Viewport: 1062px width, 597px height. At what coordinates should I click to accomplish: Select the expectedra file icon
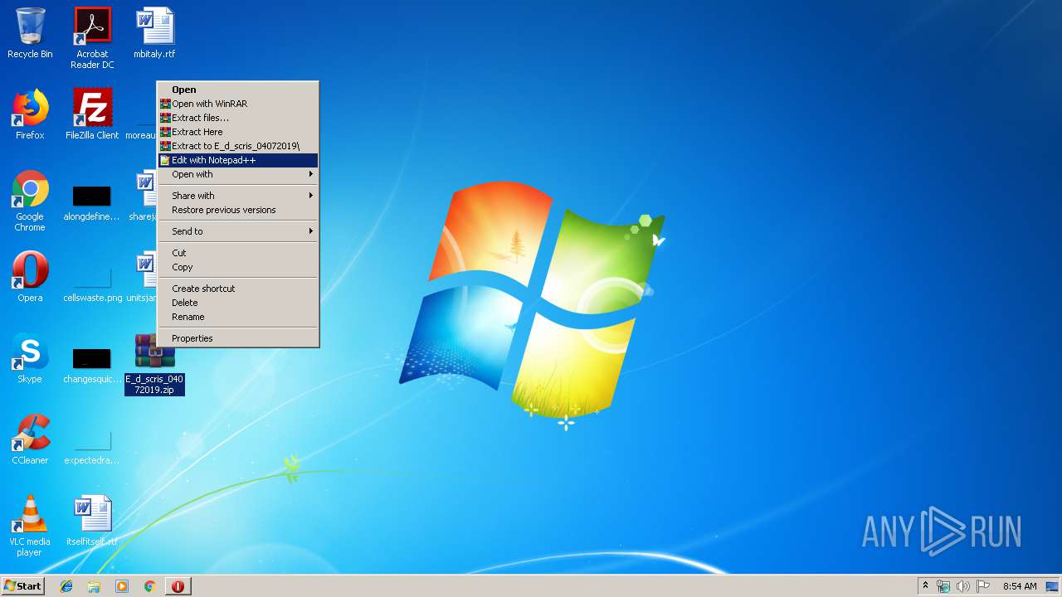92,449
